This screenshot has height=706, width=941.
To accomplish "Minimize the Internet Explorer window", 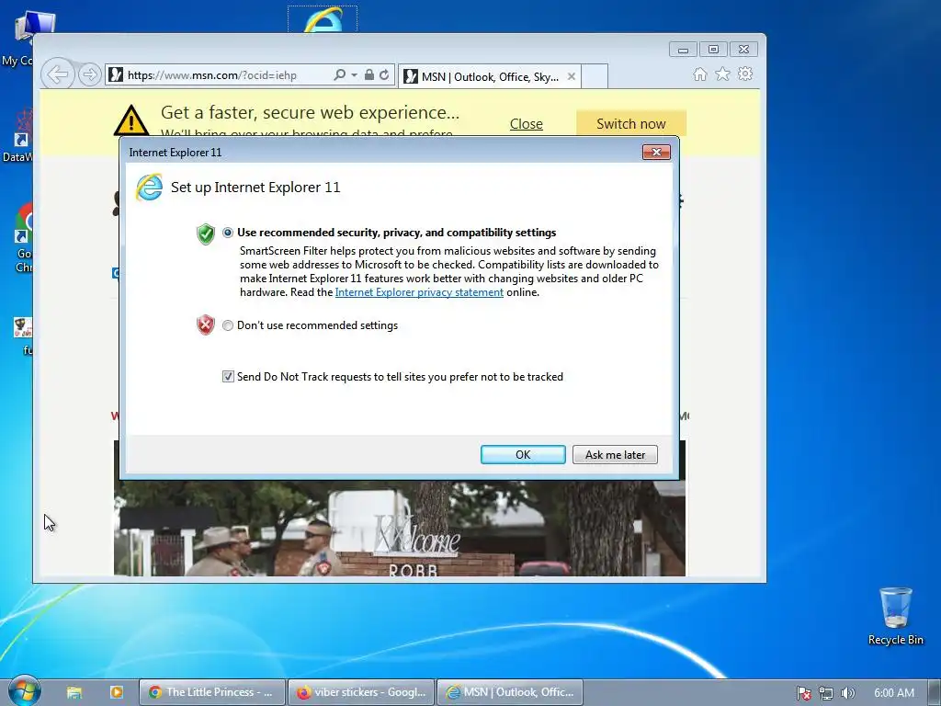I will tap(683, 50).
